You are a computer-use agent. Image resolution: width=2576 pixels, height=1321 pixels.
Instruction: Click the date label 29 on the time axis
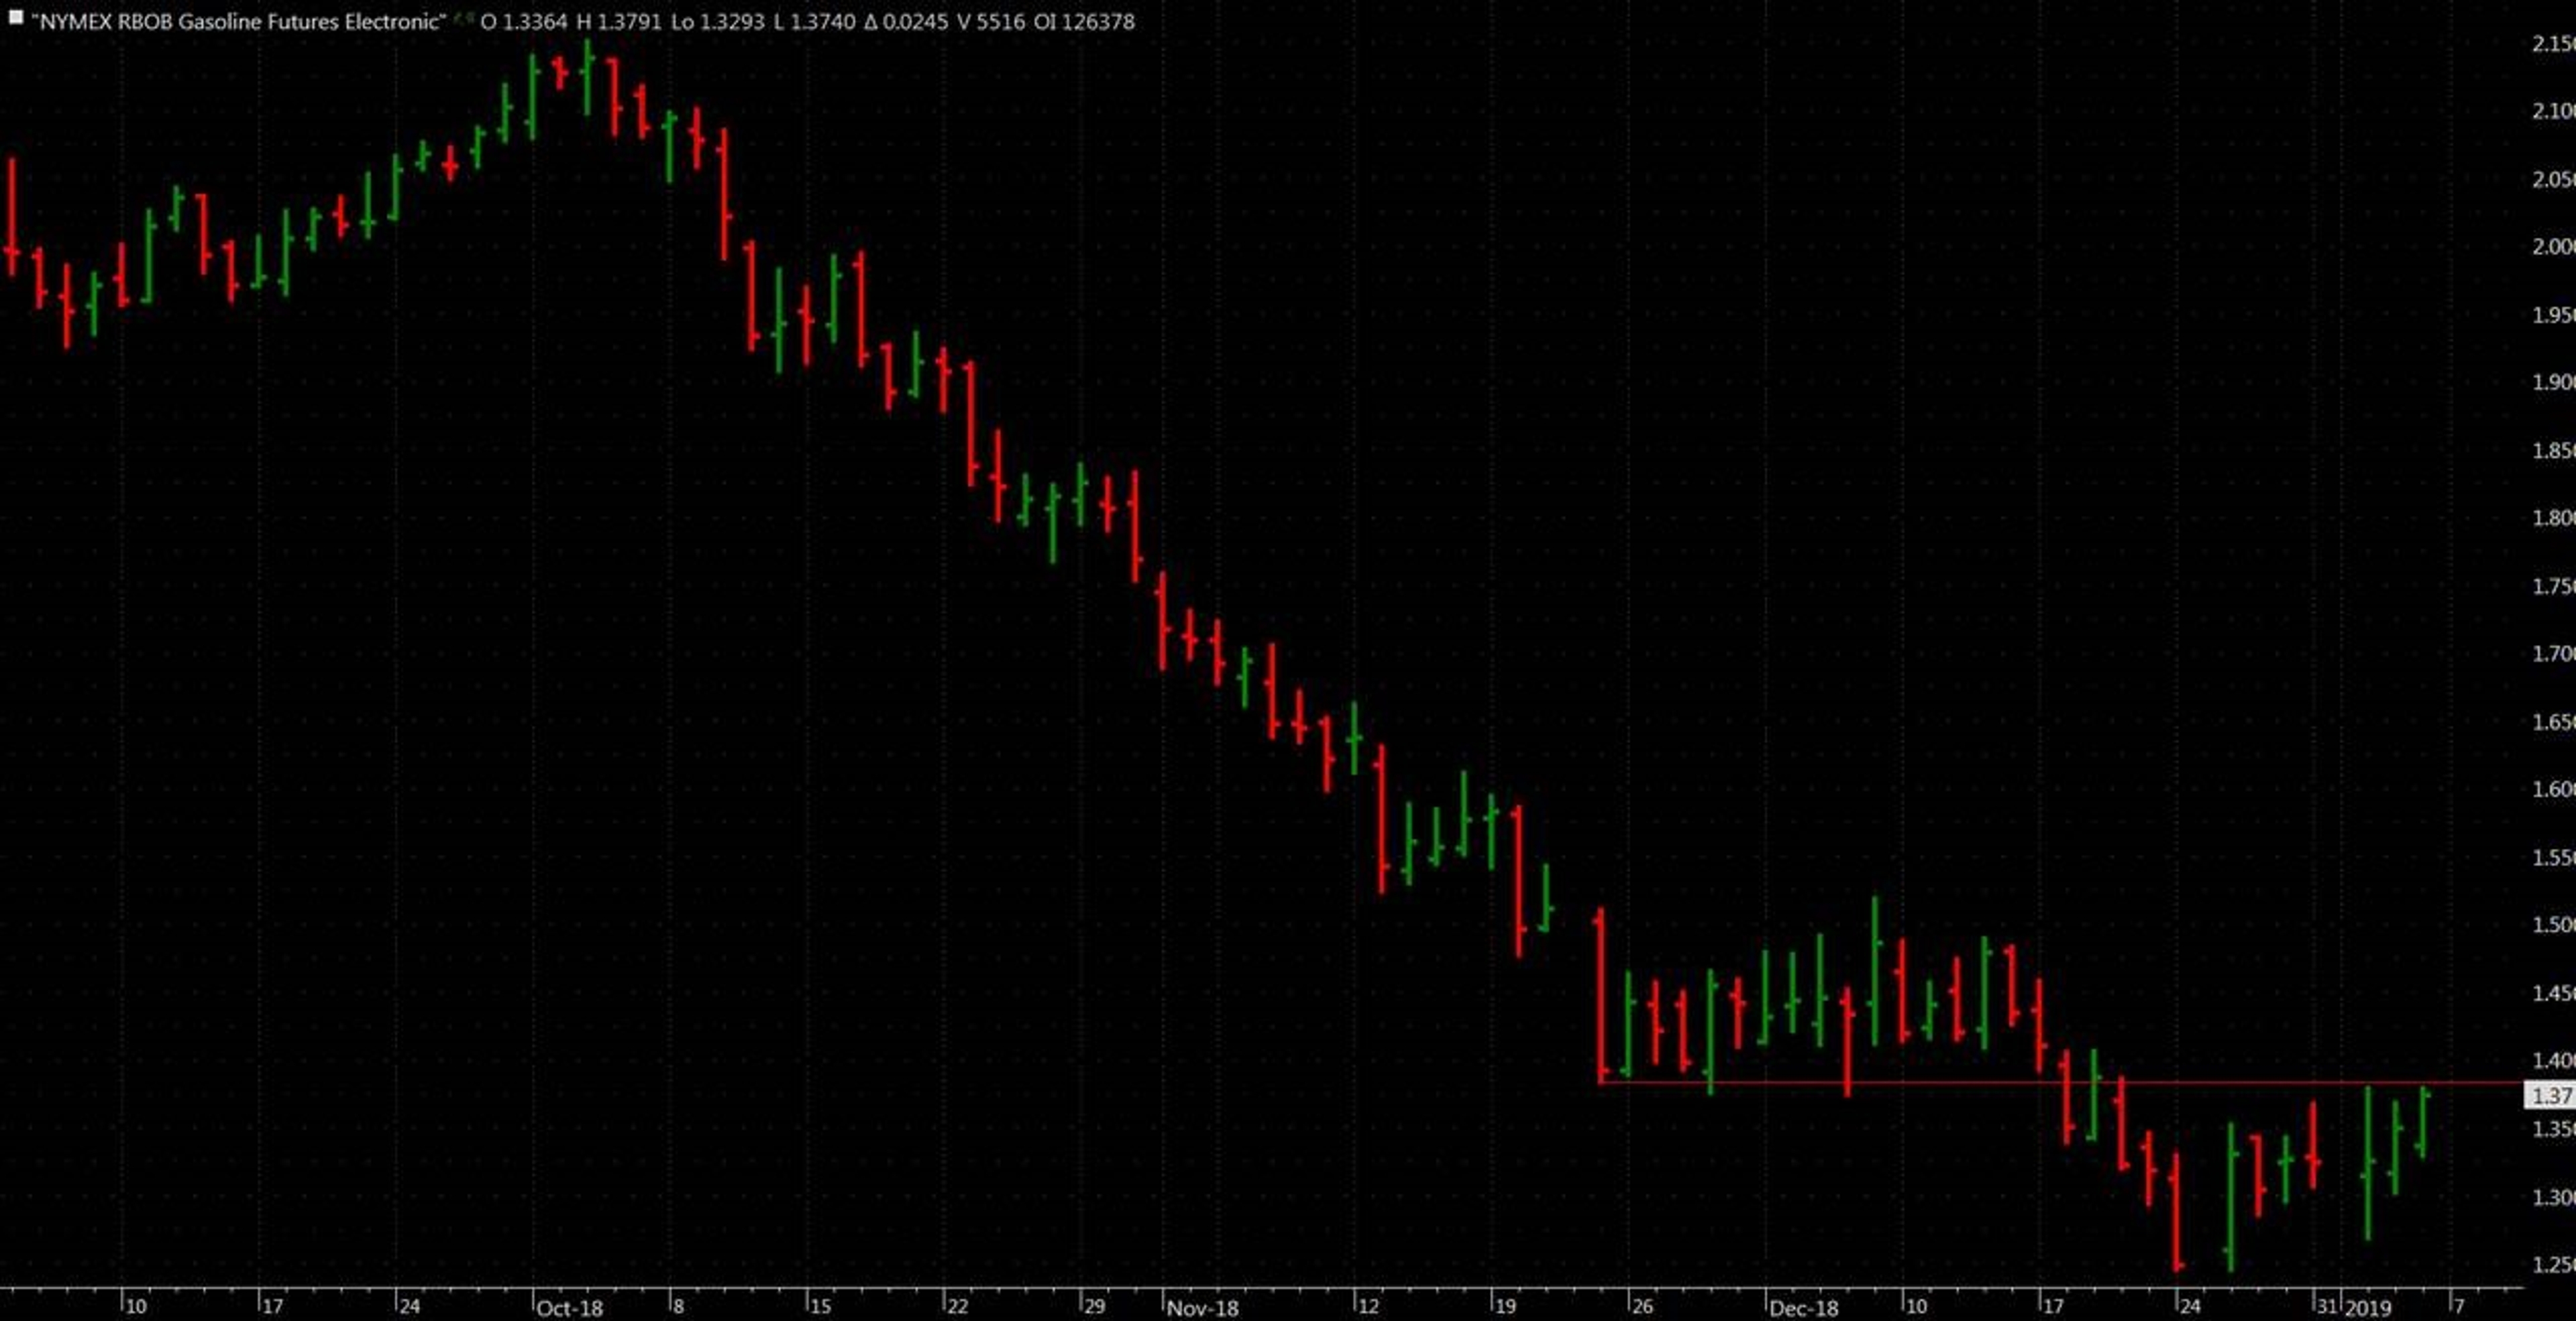[1095, 1306]
